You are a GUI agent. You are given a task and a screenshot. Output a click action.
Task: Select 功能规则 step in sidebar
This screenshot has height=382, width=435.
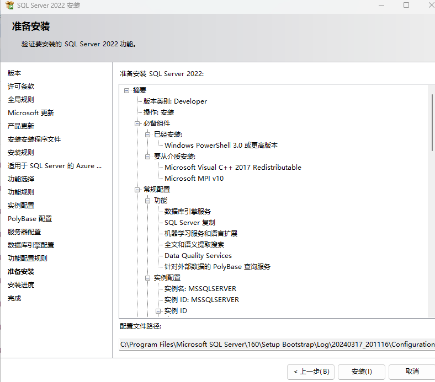[x=21, y=192]
